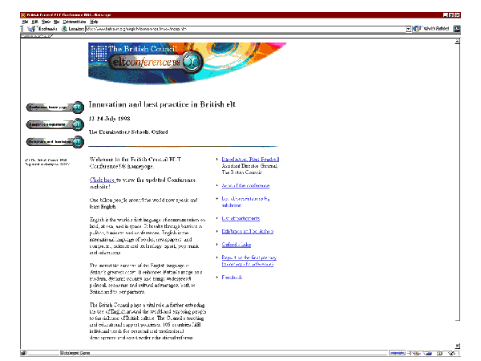This screenshot has width=481, height=361.
Task: Click the Newsgroups icon in the component bar
Action: coord(440,353)
